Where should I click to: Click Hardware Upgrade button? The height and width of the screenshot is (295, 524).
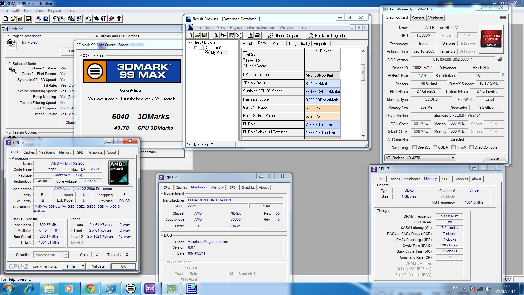click(327, 35)
